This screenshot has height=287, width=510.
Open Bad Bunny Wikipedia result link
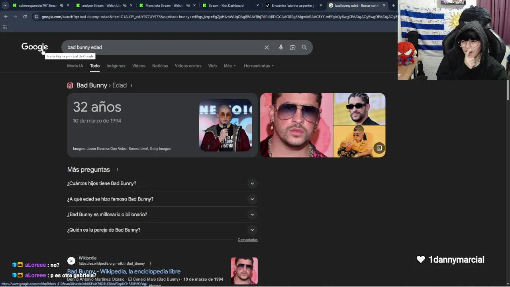point(124,271)
